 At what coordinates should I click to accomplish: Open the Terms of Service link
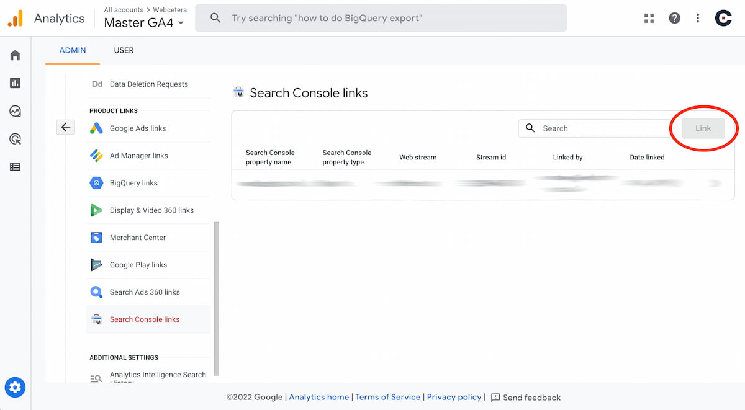click(x=388, y=397)
